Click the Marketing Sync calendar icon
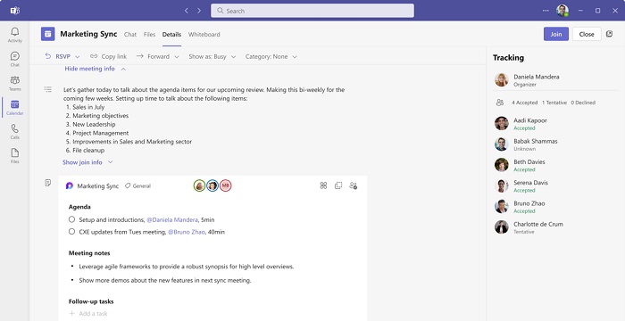Screen dimensions: 625x321 [48, 34]
